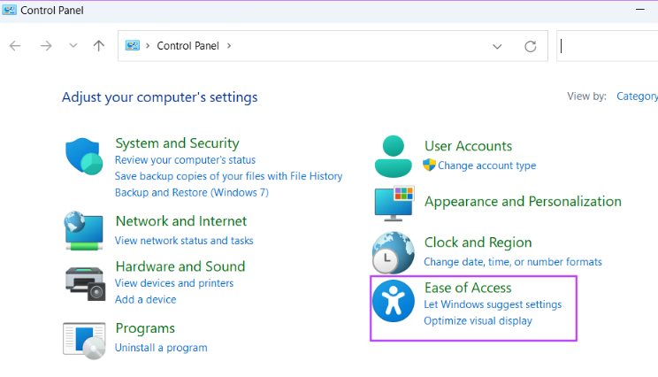Minimize the Control Panel window
Image resolution: width=658 pixels, height=377 pixels.
640,9
